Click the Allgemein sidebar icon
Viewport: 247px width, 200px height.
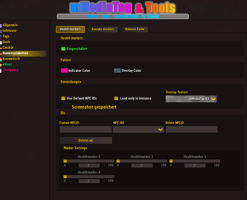point(1,25)
